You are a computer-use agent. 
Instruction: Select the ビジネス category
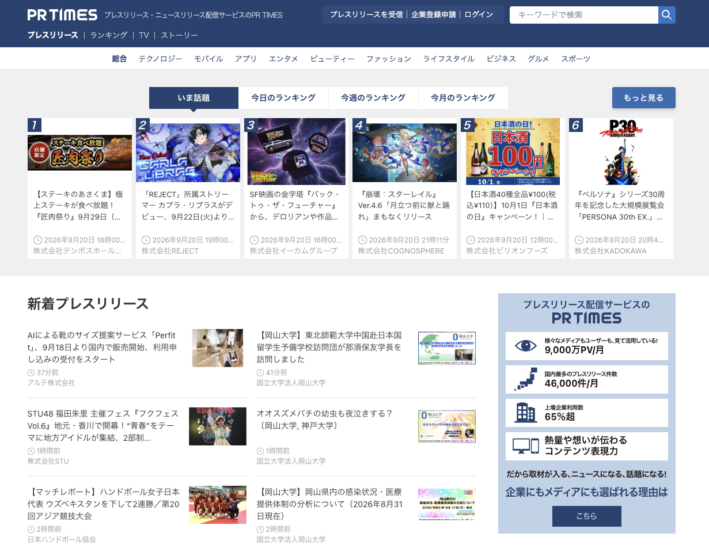tap(501, 59)
